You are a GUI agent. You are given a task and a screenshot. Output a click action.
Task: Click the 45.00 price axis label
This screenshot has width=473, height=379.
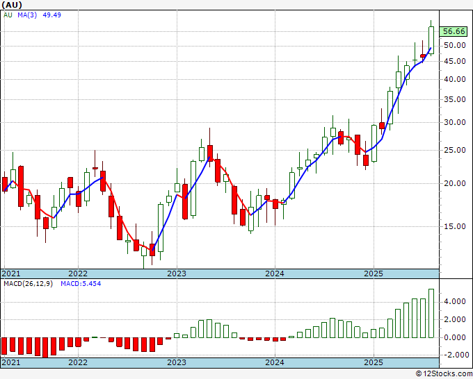[x=455, y=61]
